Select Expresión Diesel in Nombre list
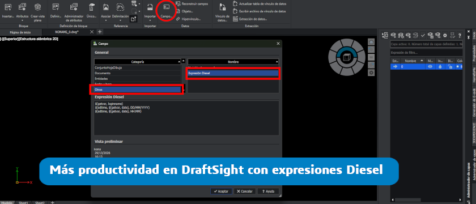Image resolution: width=476 pixels, height=204 pixels. (233, 73)
